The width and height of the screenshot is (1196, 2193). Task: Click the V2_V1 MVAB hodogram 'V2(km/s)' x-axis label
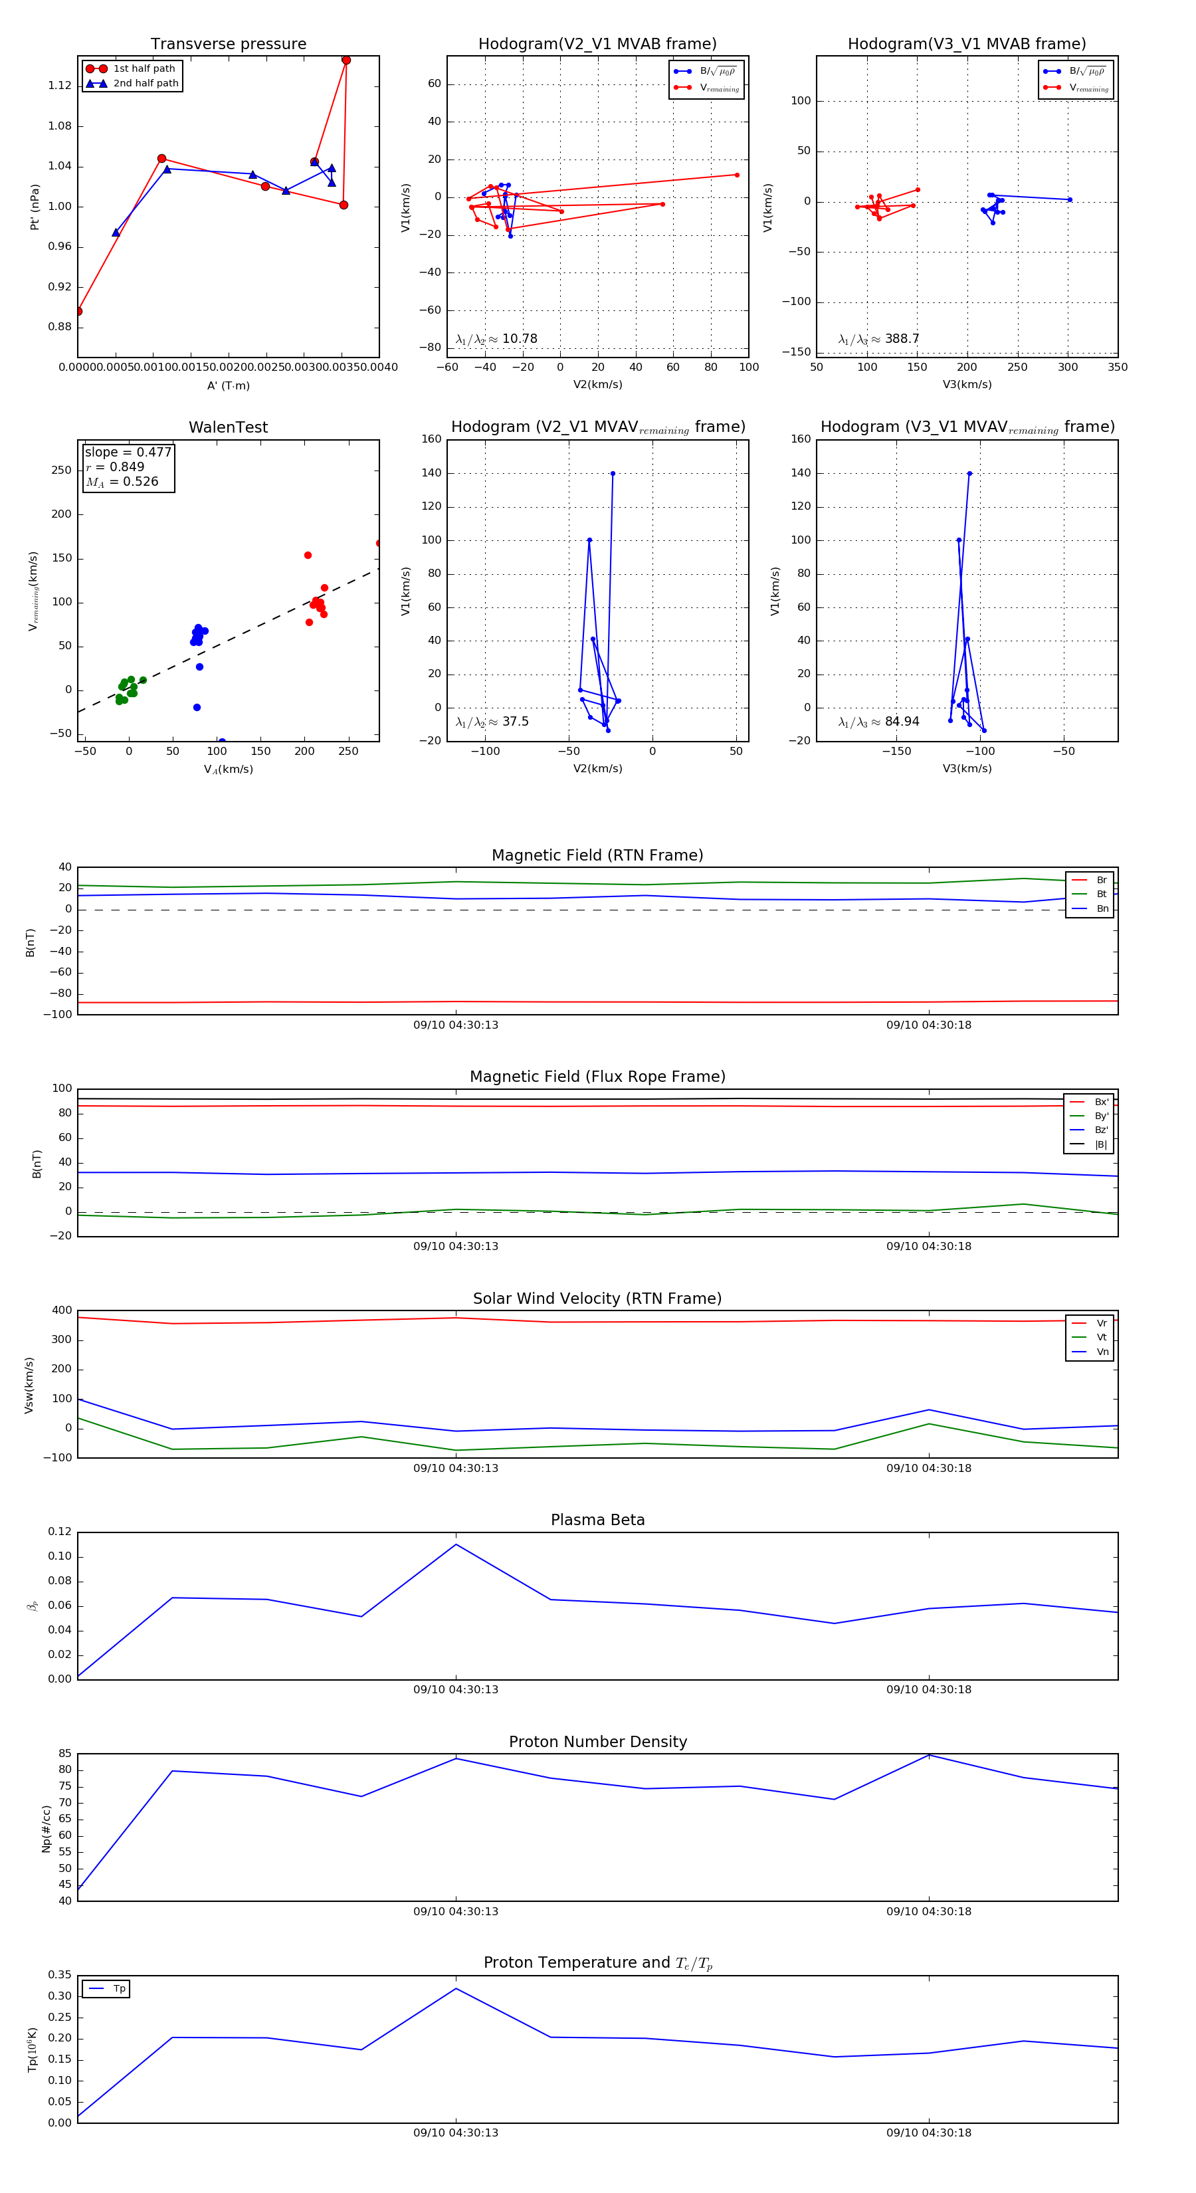pyautogui.click(x=597, y=385)
